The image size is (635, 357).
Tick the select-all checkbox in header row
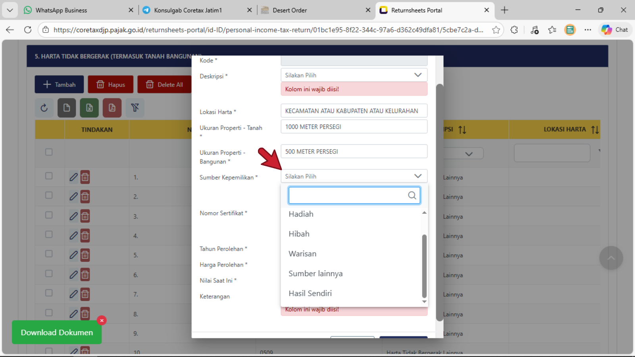click(49, 152)
